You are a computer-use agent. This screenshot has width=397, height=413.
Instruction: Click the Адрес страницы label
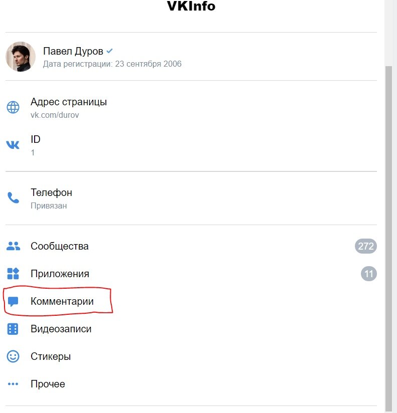tap(69, 102)
